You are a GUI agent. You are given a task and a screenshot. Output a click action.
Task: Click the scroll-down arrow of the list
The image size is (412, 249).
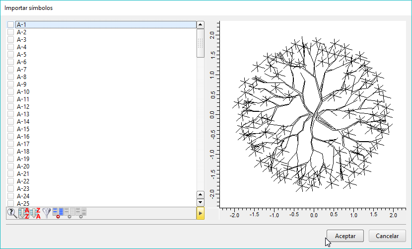pos(200,202)
